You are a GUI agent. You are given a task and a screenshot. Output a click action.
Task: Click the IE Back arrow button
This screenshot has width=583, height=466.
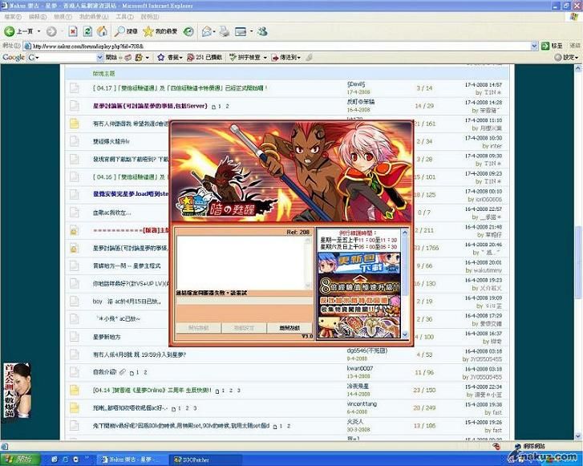(10, 31)
